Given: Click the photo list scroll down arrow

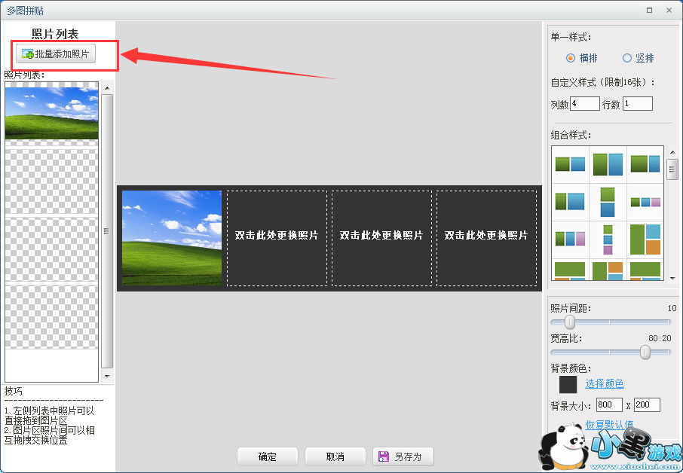Looking at the screenshot, I should tap(107, 376).
